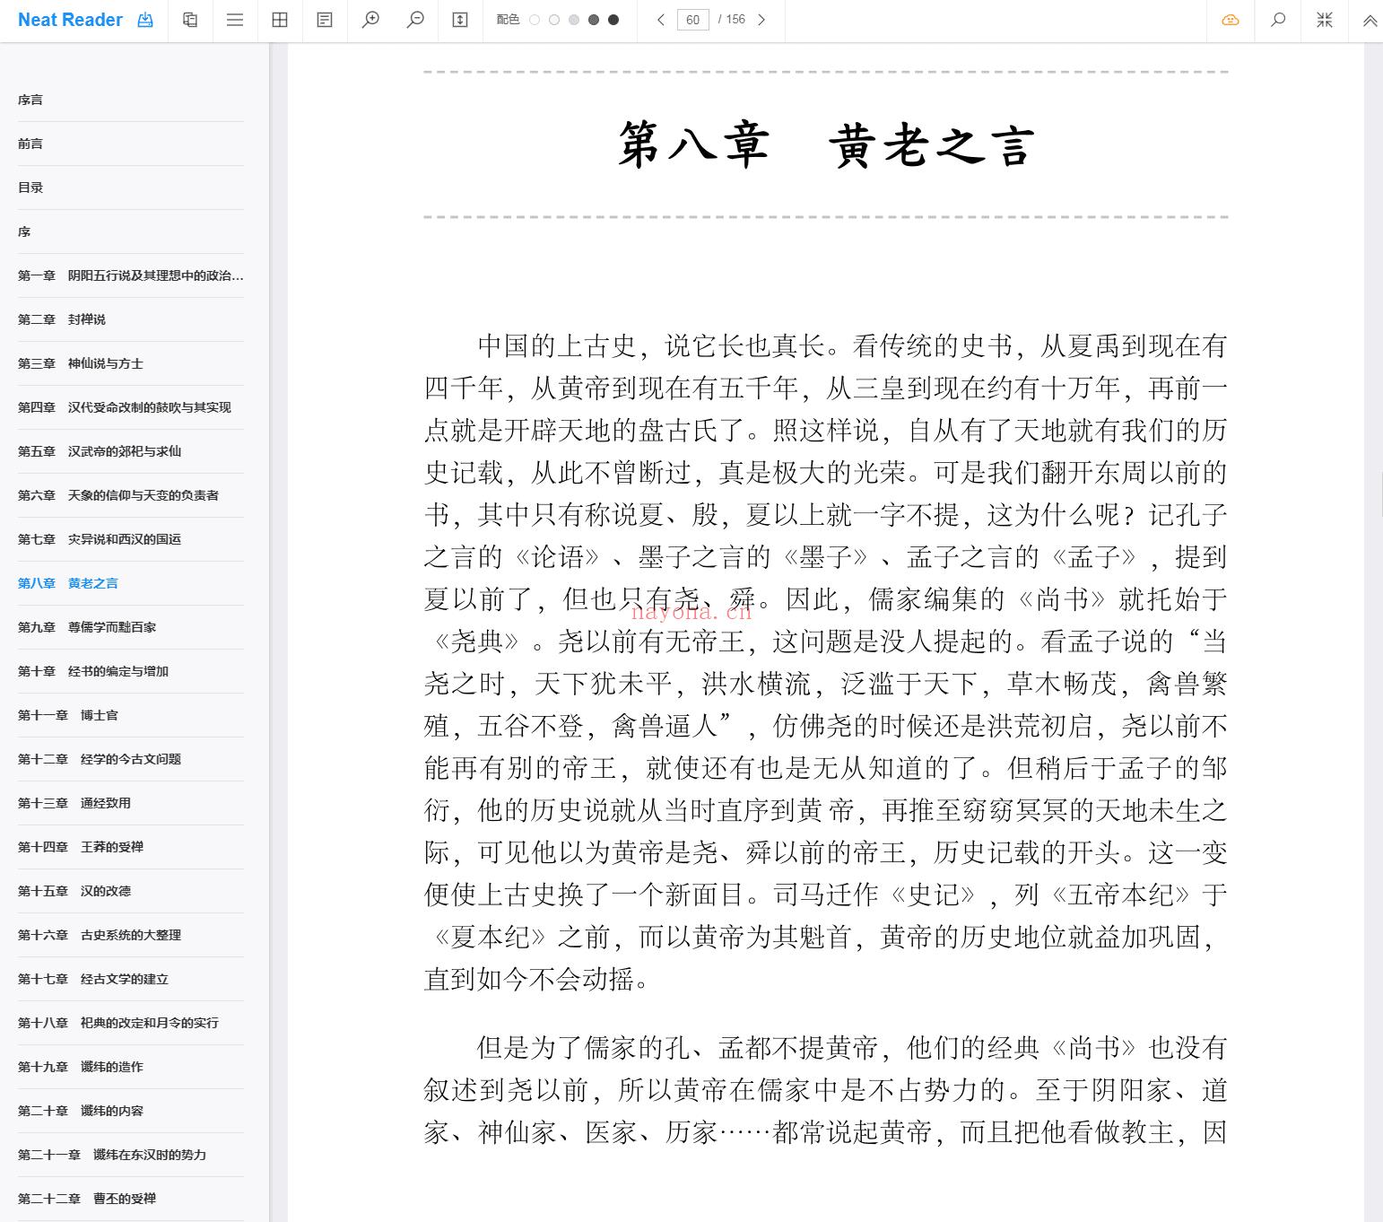Click the vertical scroll mode icon
Screen dimensions: 1383x1222
[x=460, y=20]
